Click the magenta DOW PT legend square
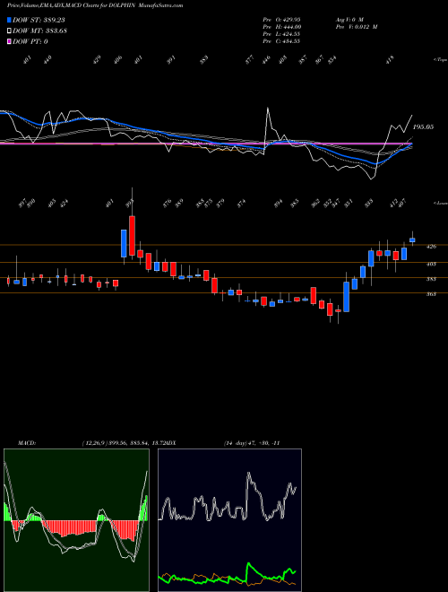 click(x=10, y=41)
